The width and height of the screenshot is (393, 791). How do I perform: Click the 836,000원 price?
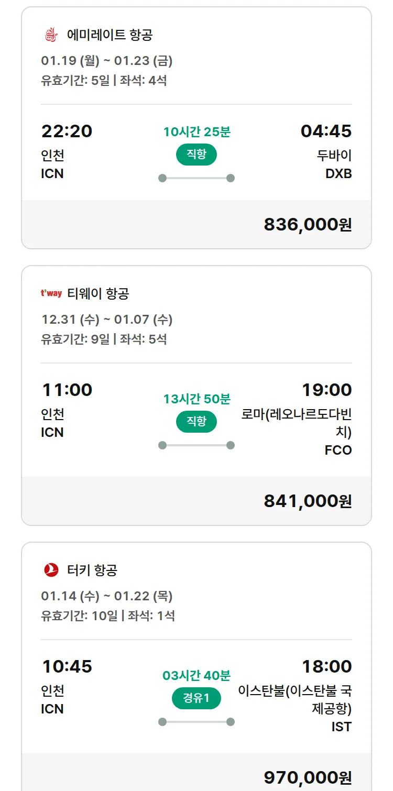(308, 224)
